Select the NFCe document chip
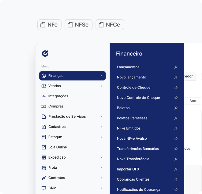The height and width of the screenshot is (194, 202). point(110,25)
